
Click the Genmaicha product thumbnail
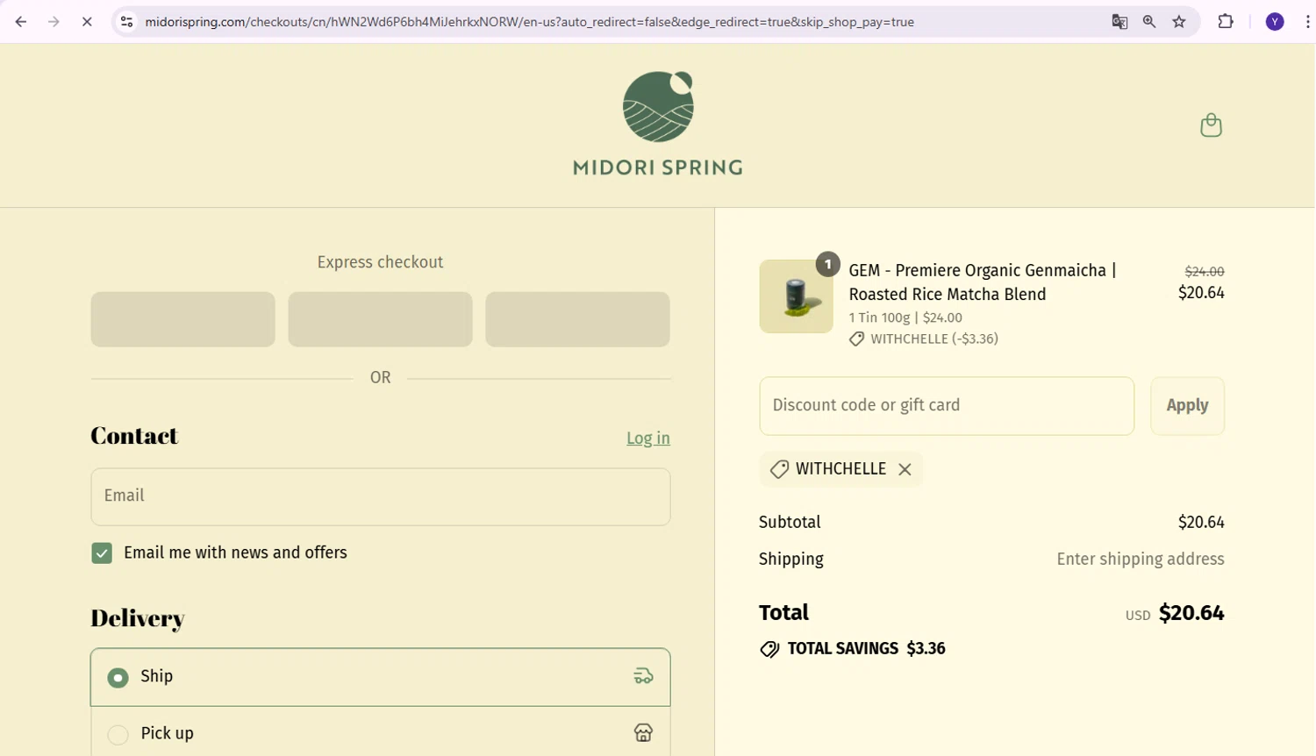pos(796,296)
